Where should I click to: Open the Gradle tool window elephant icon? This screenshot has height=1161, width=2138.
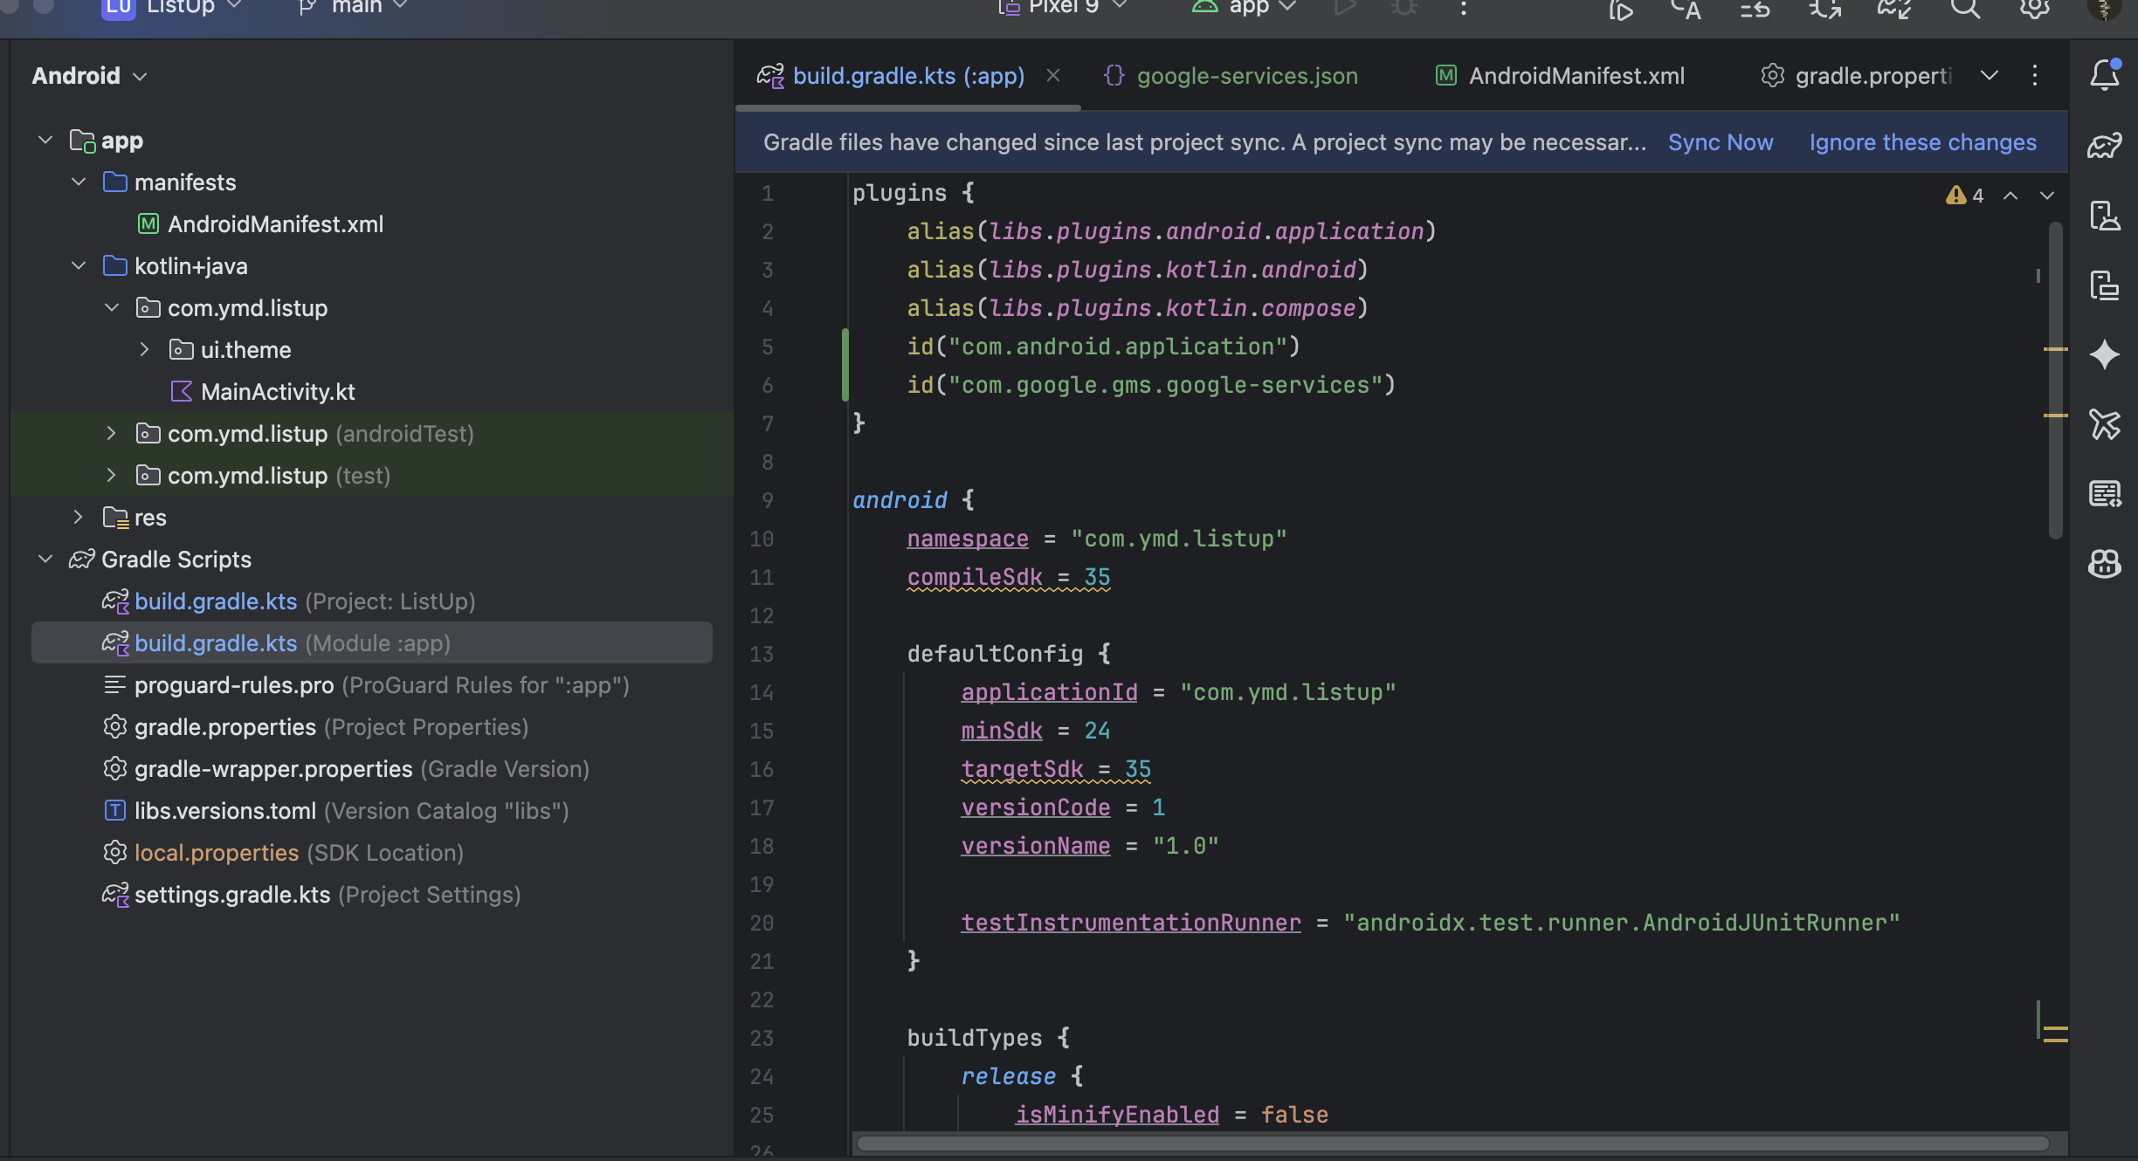[2105, 145]
